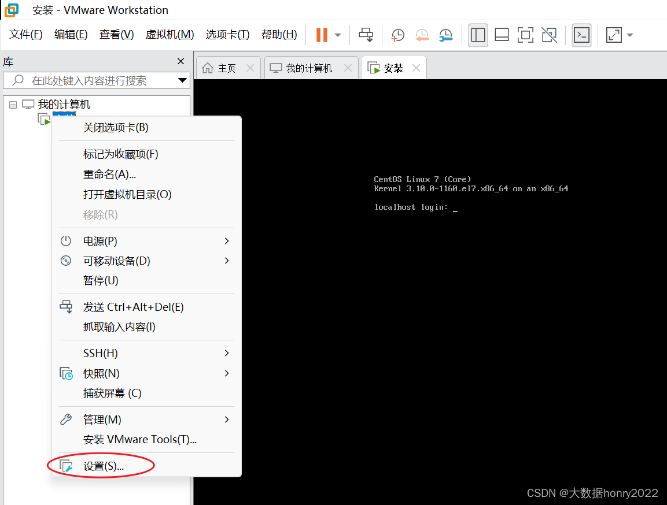Enter full screen mode icon
Image resolution: width=667 pixels, height=505 pixels.
point(525,35)
